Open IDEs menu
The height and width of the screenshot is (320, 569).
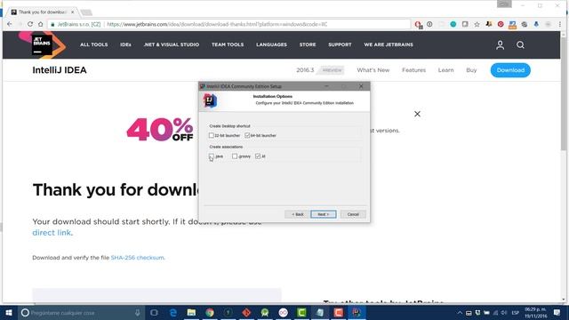(125, 44)
